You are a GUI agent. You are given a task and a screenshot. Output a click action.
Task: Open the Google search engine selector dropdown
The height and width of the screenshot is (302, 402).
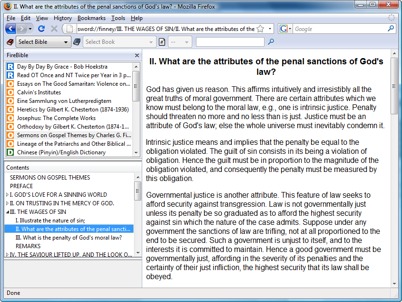(285, 29)
